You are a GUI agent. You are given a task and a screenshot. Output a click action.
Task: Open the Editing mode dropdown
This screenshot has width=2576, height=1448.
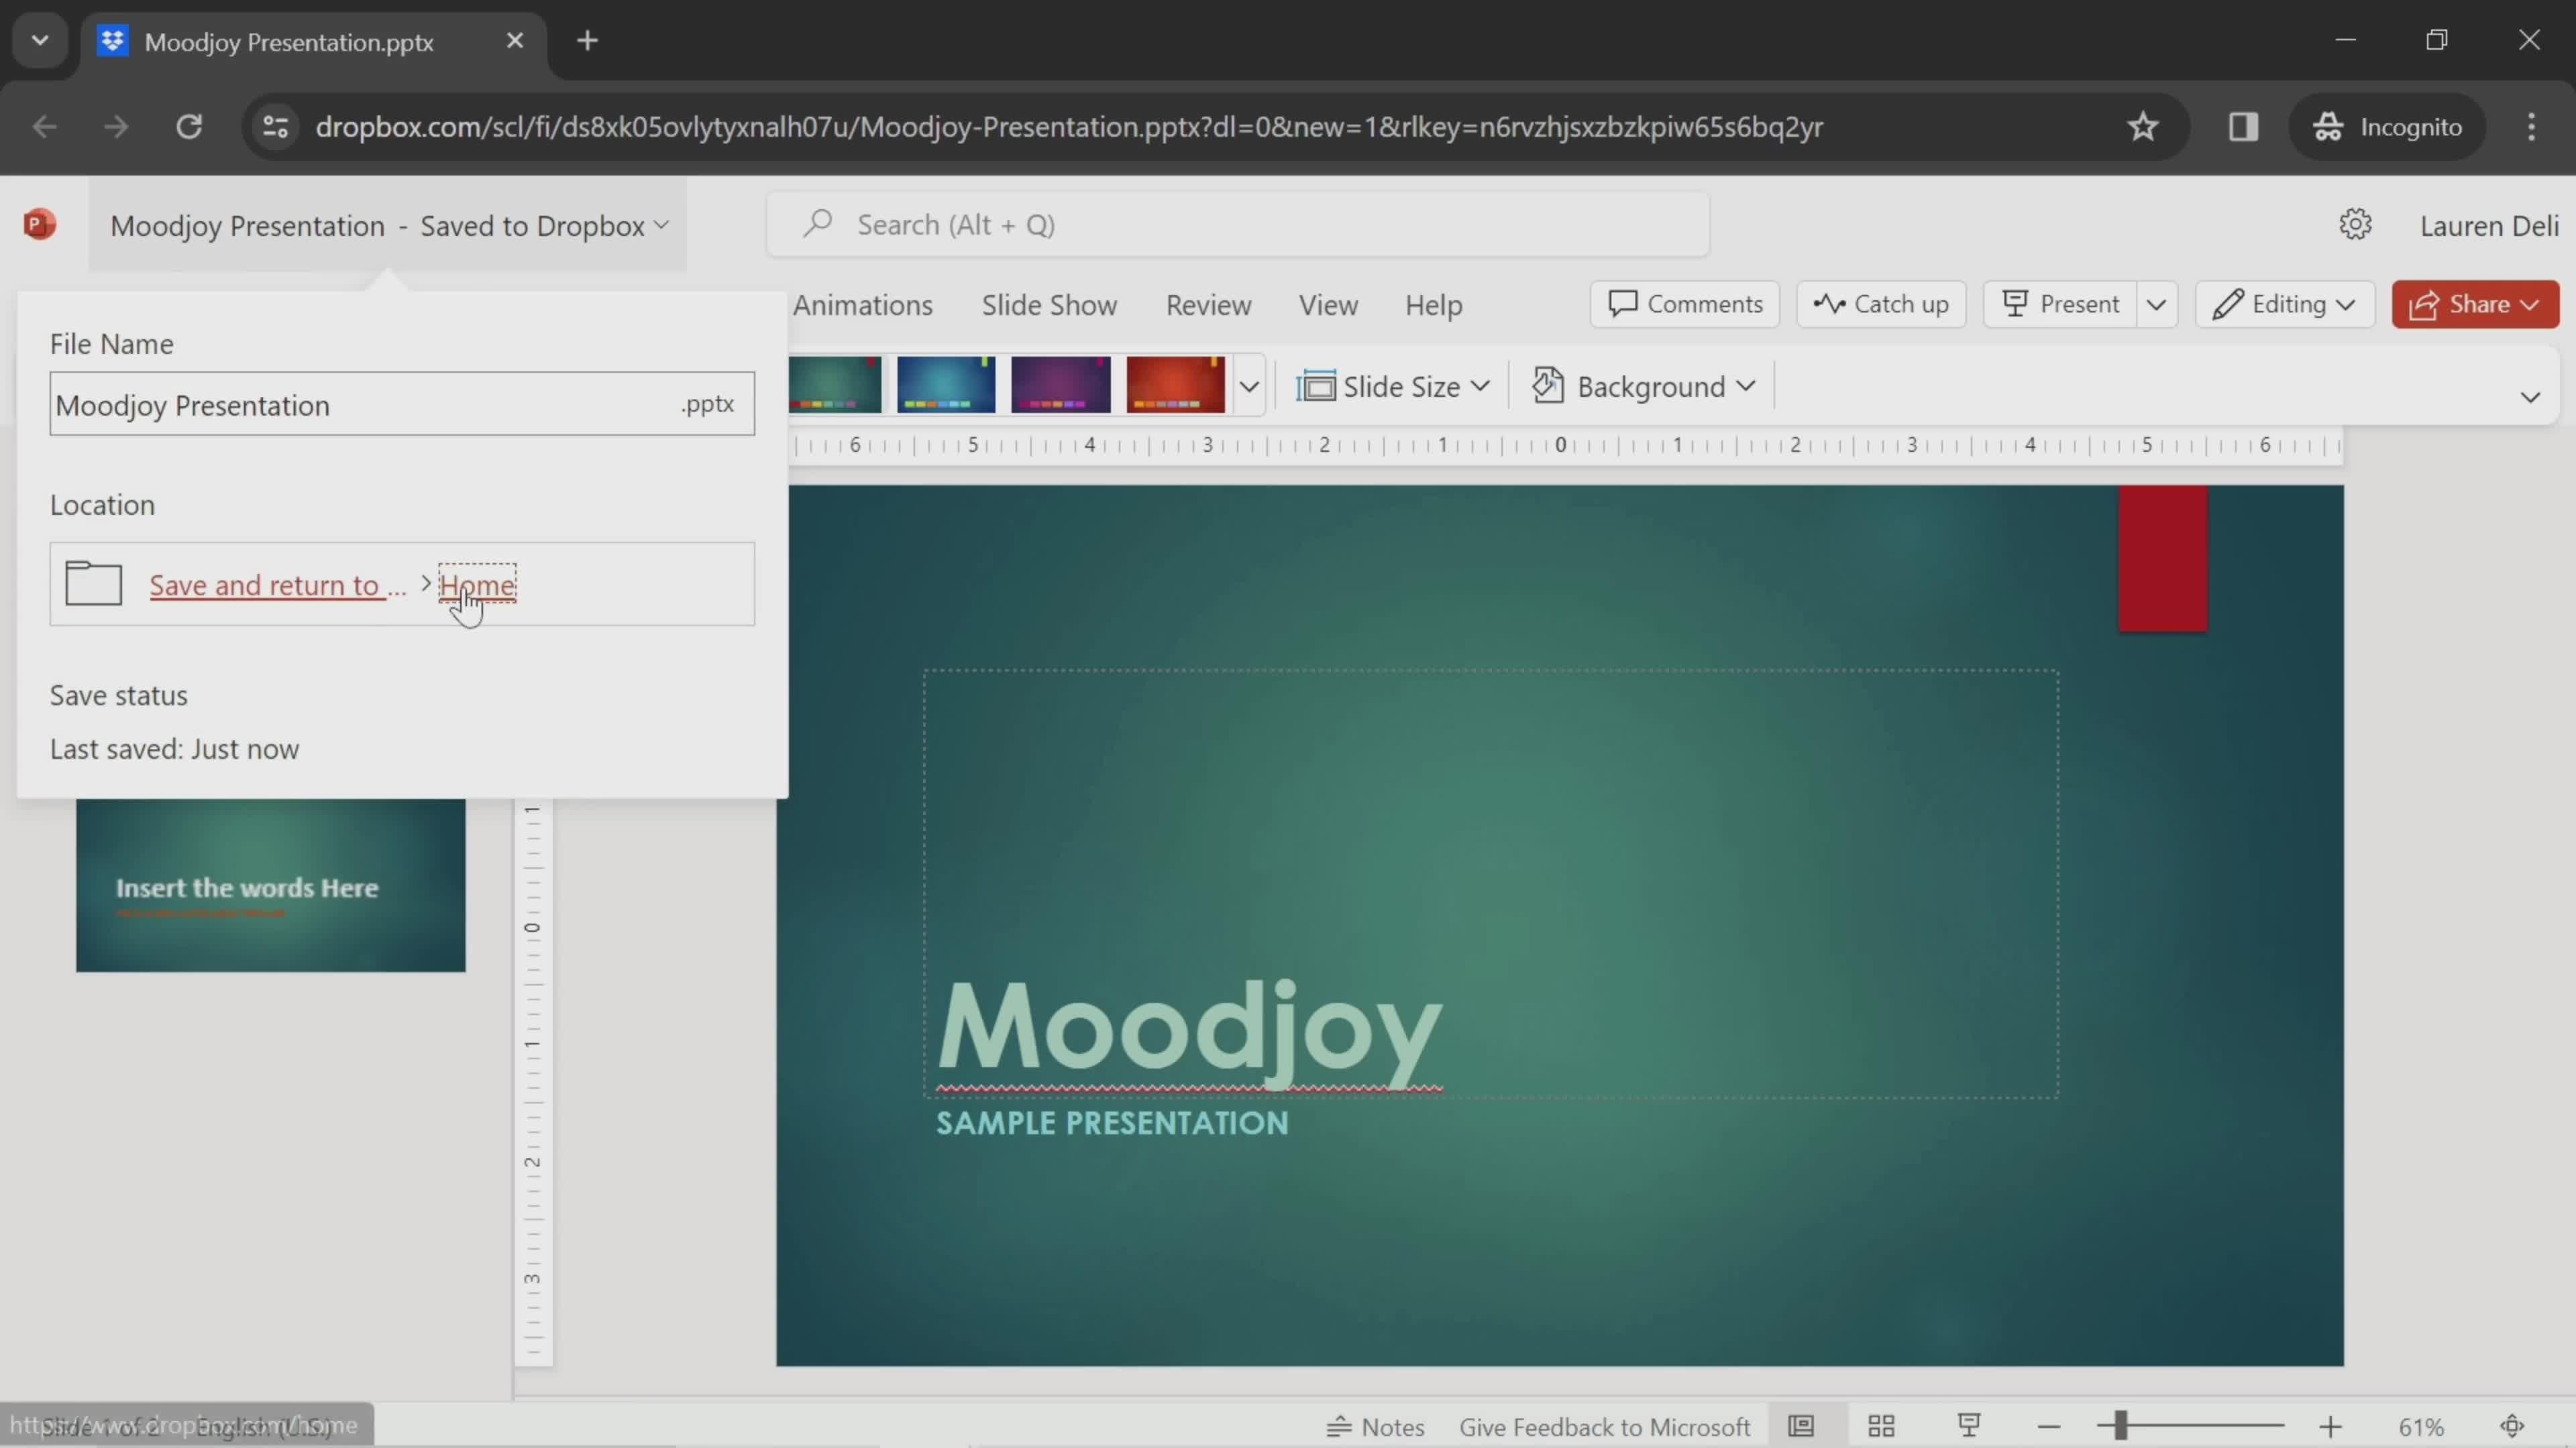point(2284,304)
